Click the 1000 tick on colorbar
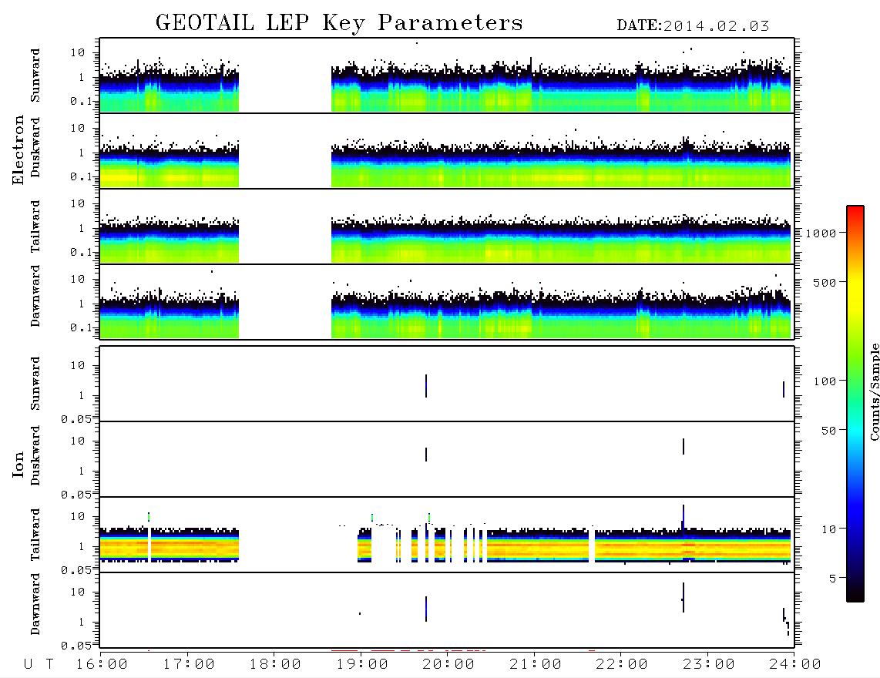The height and width of the screenshot is (678, 880). click(821, 233)
